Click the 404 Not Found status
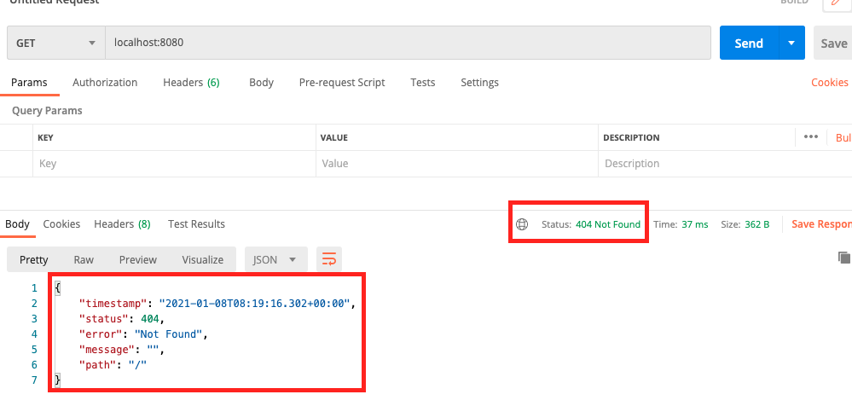This screenshot has width=852, height=406. [608, 224]
